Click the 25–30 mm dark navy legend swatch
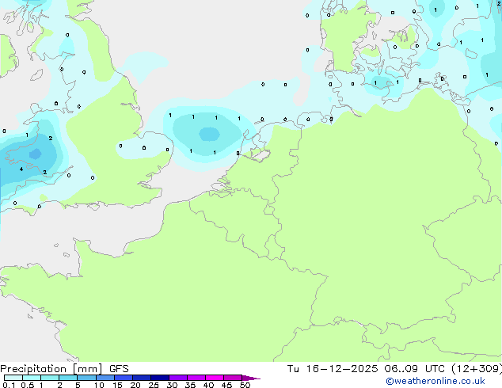The height and width of the screenshot is (388, 502). pyautogui.click(x=160, y=378)
